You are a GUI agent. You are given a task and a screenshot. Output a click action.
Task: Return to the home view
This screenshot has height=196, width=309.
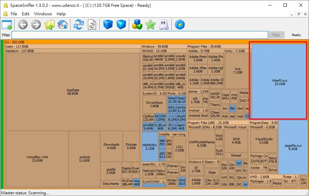coord(63,25)
